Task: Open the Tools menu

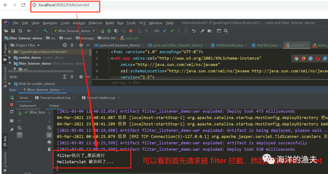Action: [x=131, y=23]
